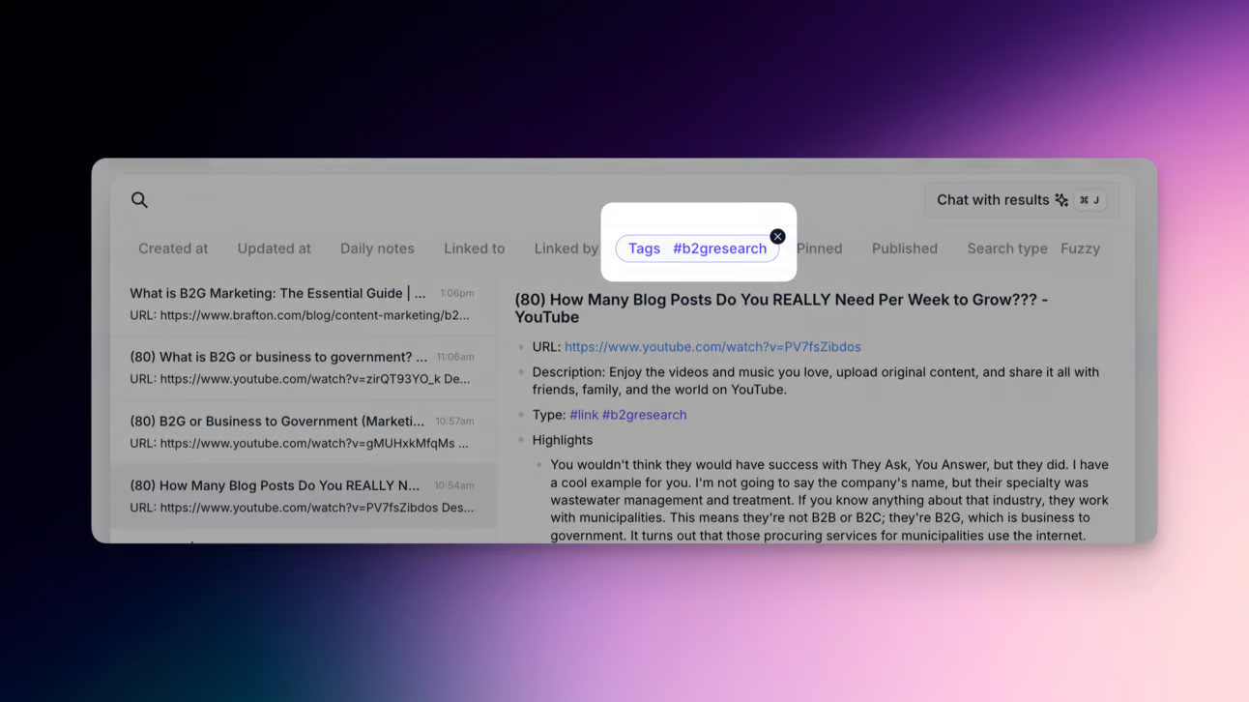The width and height of the screenshot is (1249, 702).
Task: Click the AI sparkle icon next to Chat with results
Action: 1060,199
